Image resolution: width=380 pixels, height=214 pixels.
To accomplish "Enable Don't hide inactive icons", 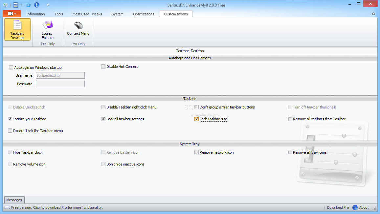I will [103, 164].
